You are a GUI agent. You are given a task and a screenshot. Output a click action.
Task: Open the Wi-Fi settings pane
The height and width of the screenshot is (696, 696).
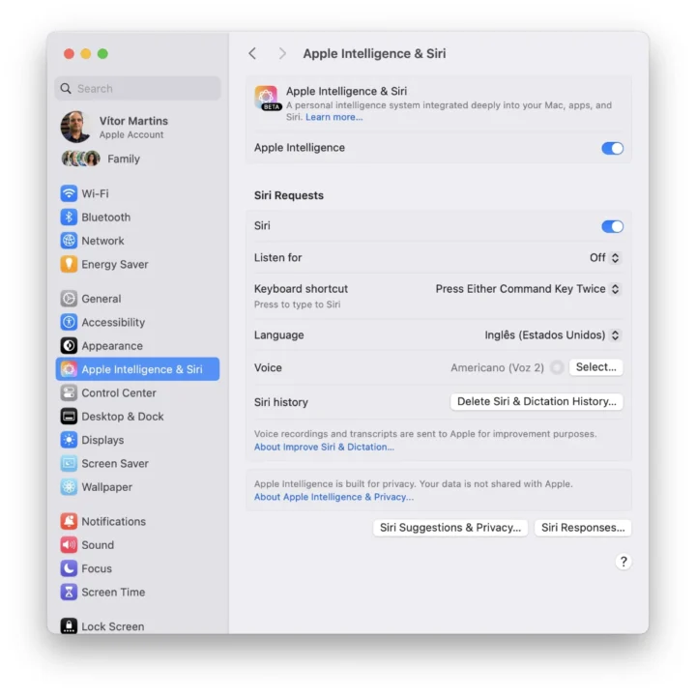137,193
